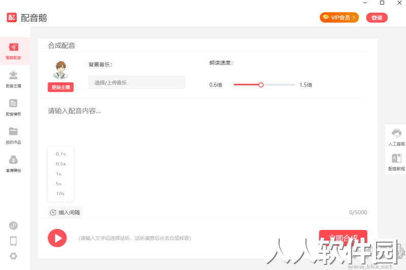
Task: Select the 0.1s interval option
Action: (x=60, y=154)
